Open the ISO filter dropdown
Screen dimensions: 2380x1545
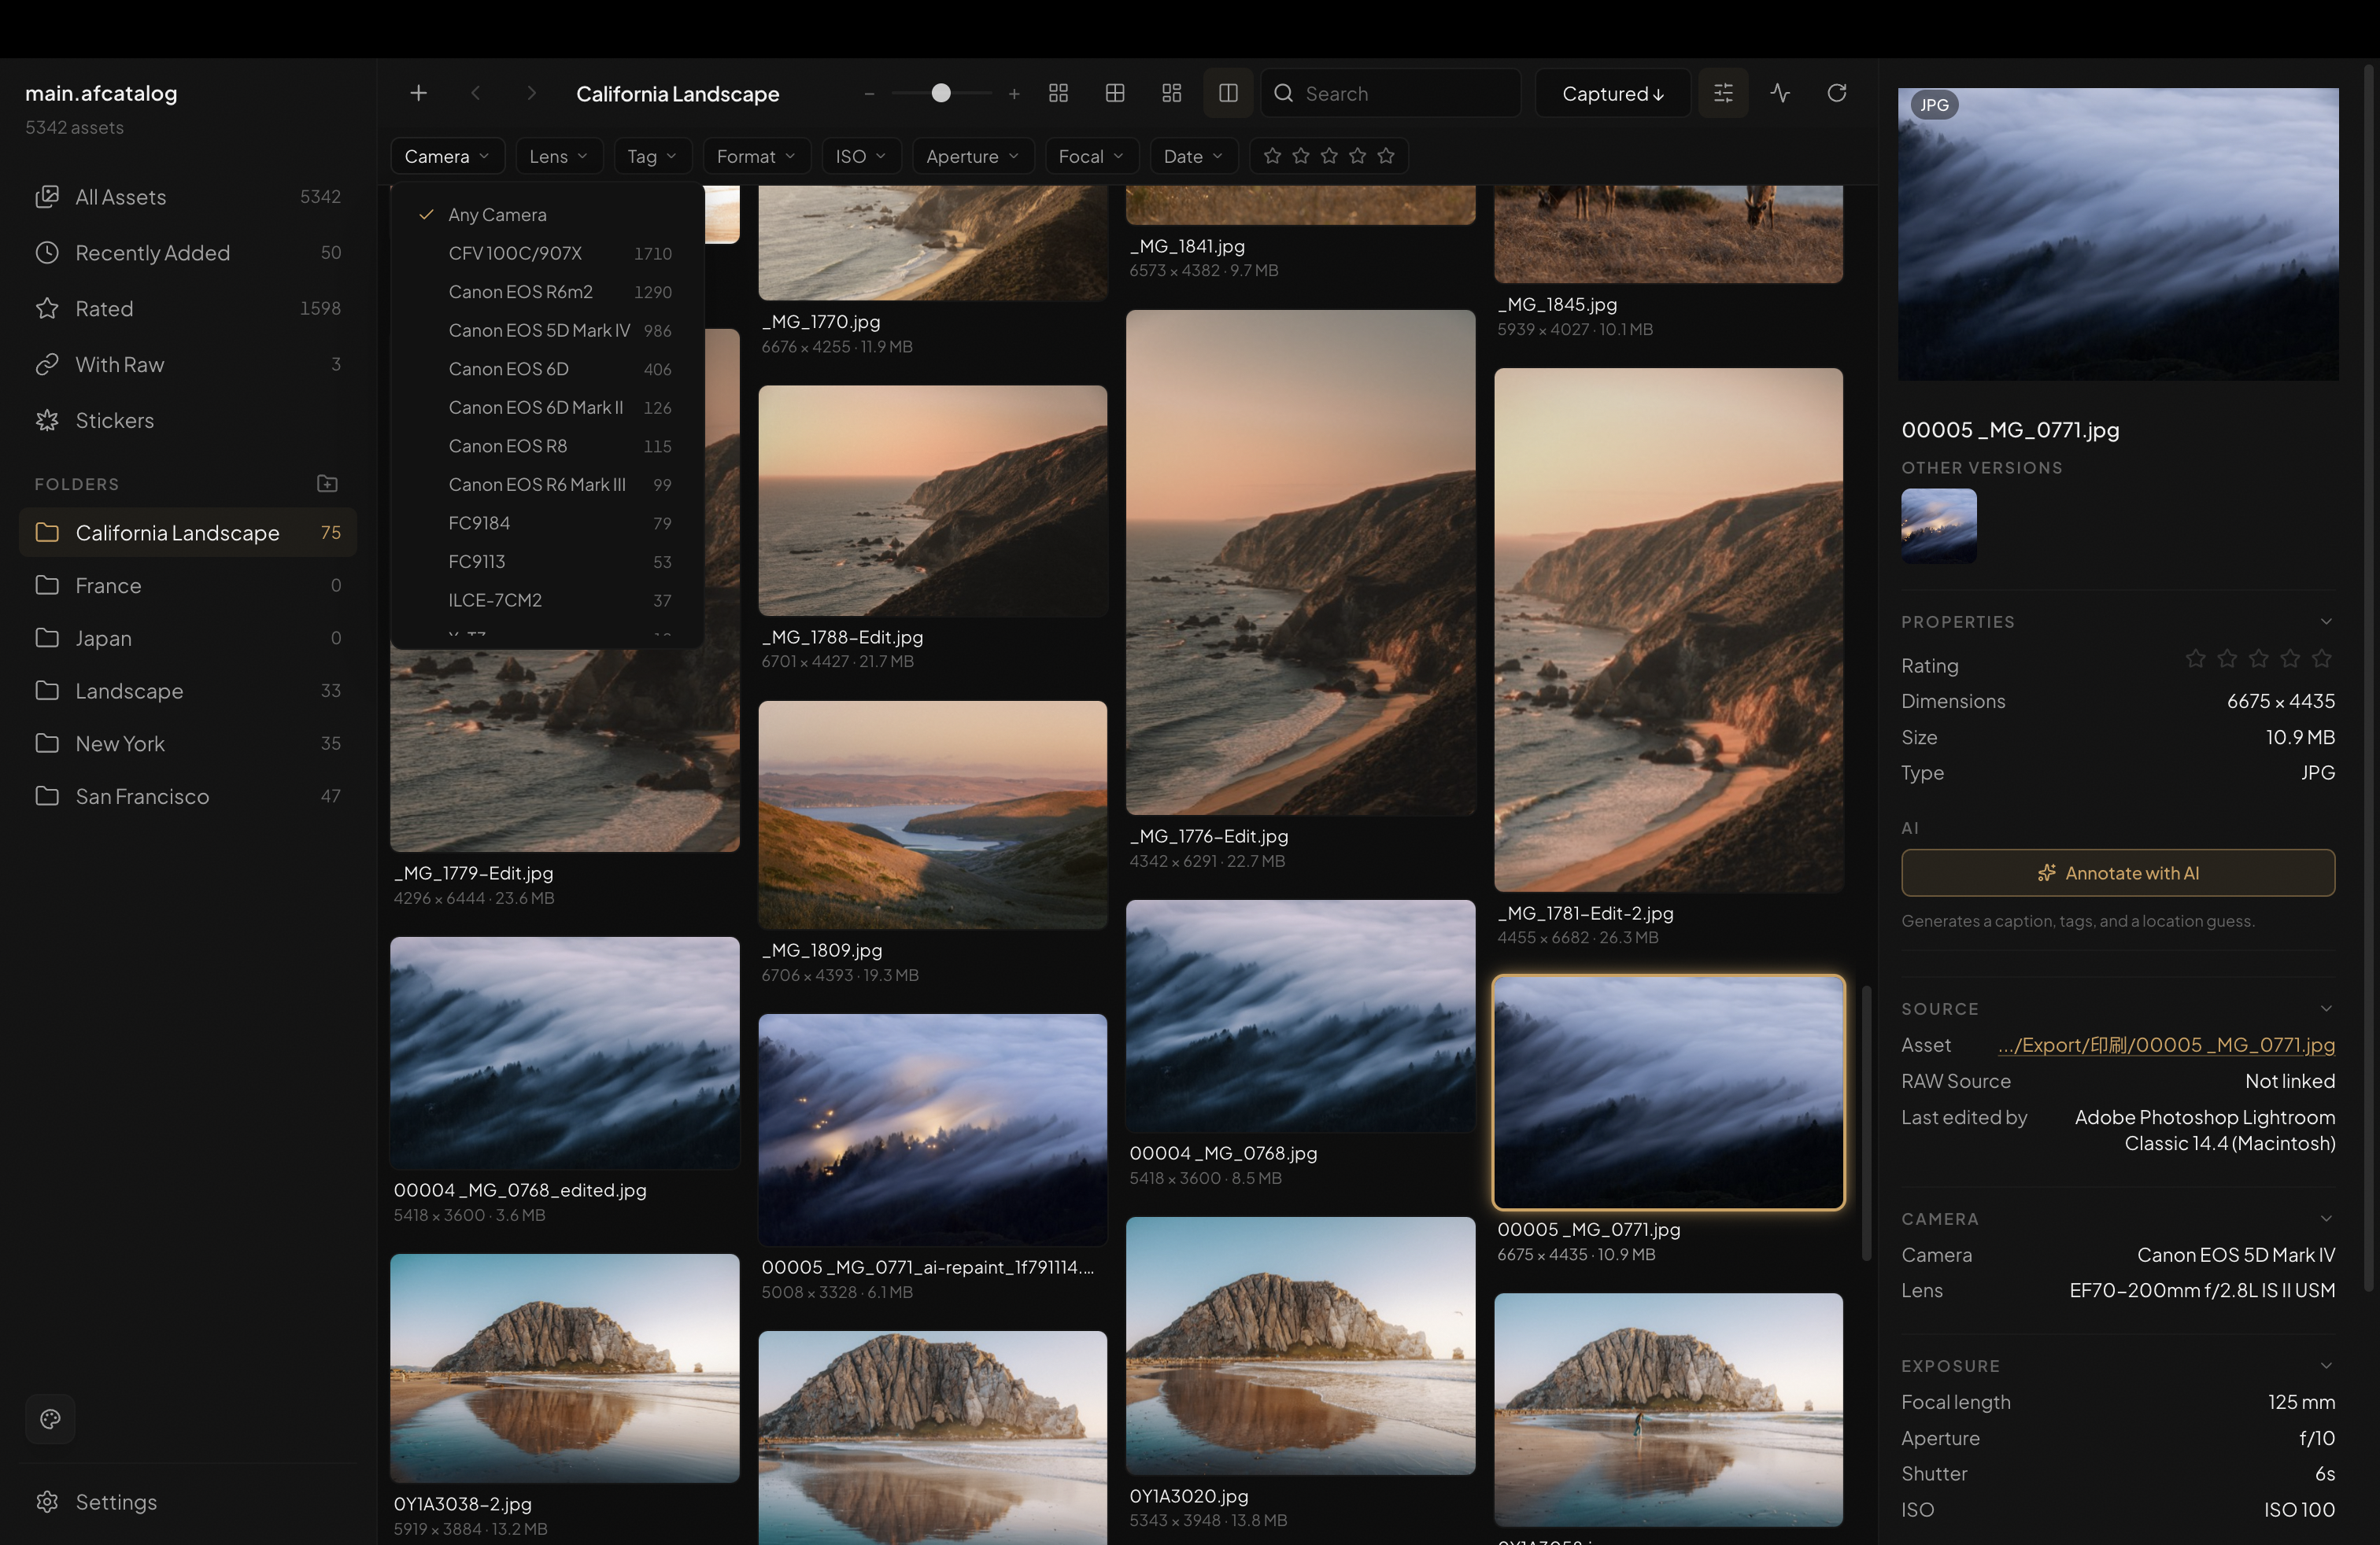[861, 156]
